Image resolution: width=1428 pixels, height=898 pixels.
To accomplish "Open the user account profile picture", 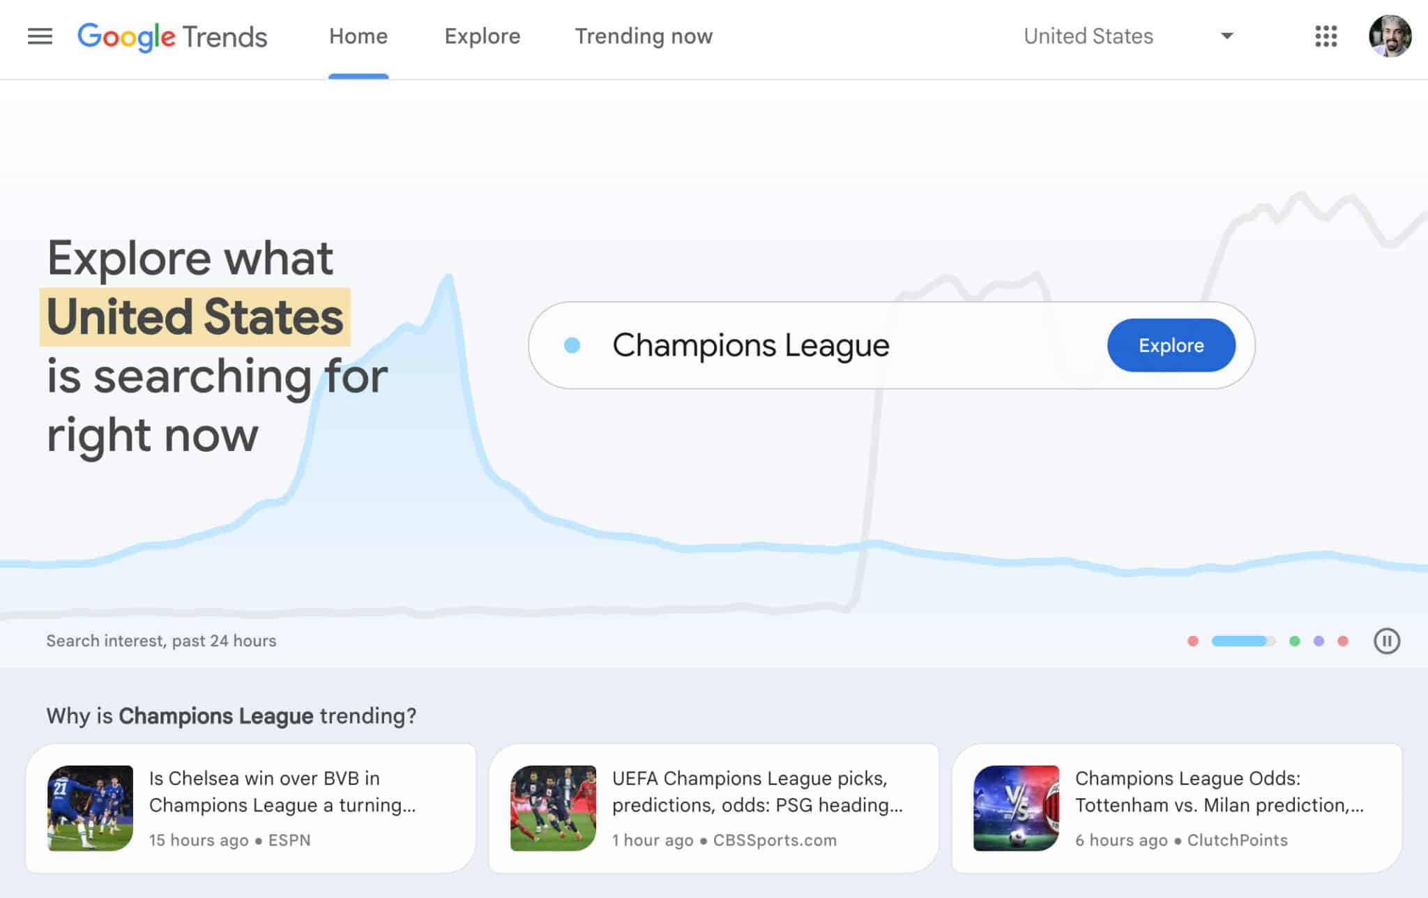I will [x=1389, y=36].
